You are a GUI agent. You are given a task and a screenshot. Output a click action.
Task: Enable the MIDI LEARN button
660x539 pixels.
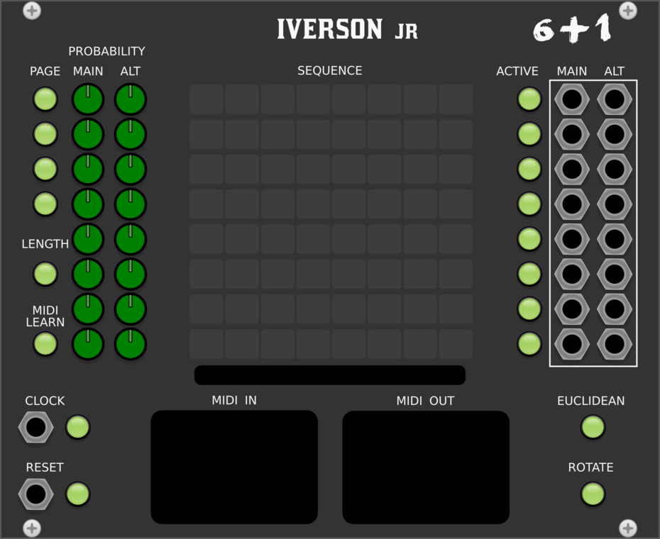click(45, 344)
